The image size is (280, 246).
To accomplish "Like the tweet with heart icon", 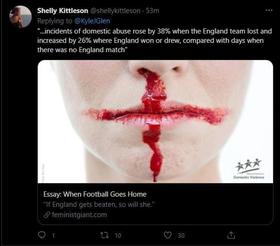I will click(168, 235).
